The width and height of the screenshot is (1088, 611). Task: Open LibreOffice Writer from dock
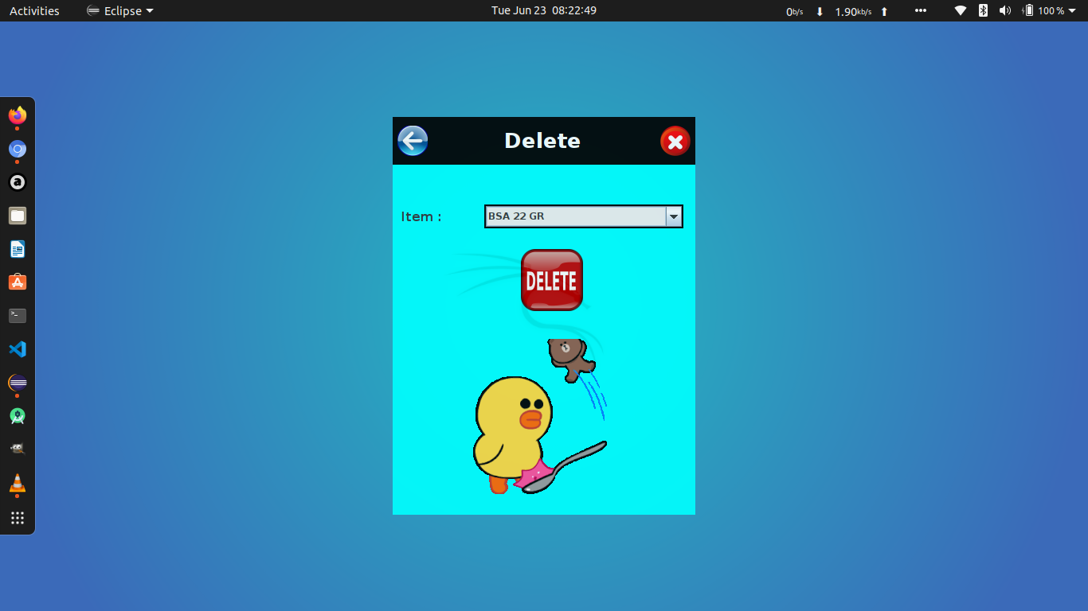(x=18, y=249)
